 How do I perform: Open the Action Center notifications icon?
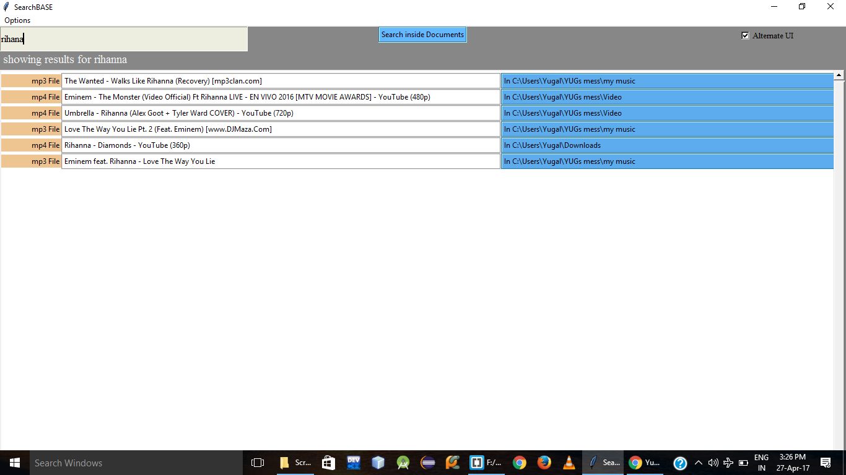[826, 463]
